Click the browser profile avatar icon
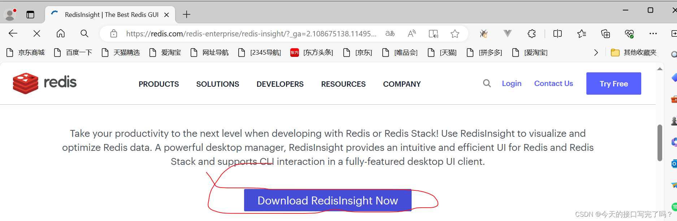 [10, 14]
